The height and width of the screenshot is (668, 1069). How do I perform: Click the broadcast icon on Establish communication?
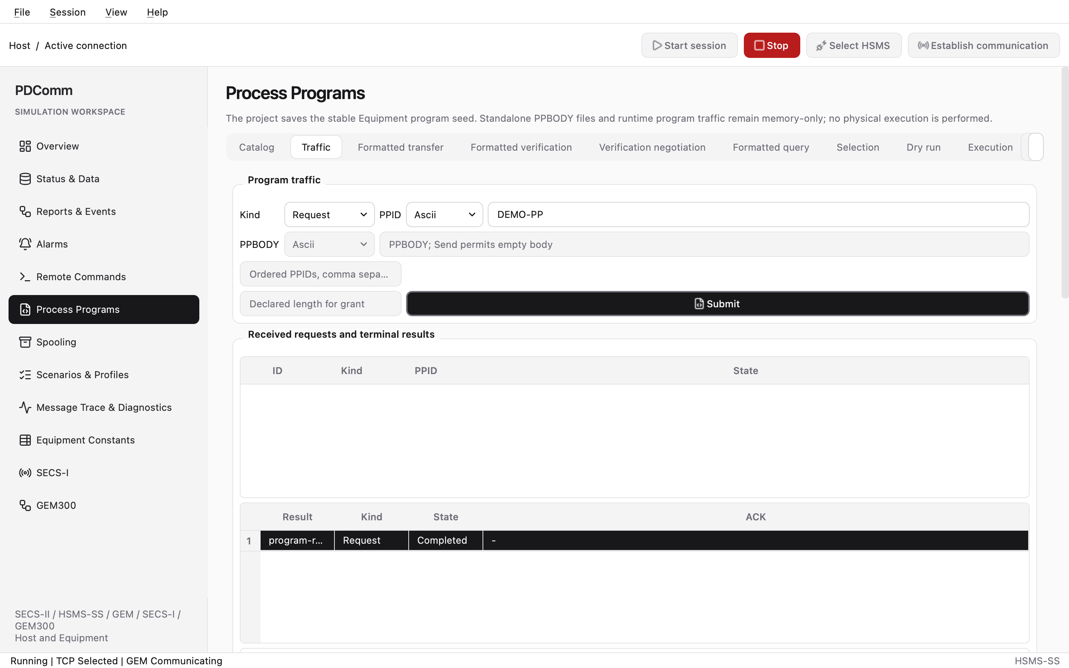pos(923,46)
